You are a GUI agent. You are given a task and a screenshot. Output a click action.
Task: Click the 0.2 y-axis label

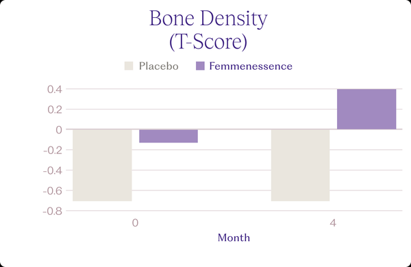55,110
